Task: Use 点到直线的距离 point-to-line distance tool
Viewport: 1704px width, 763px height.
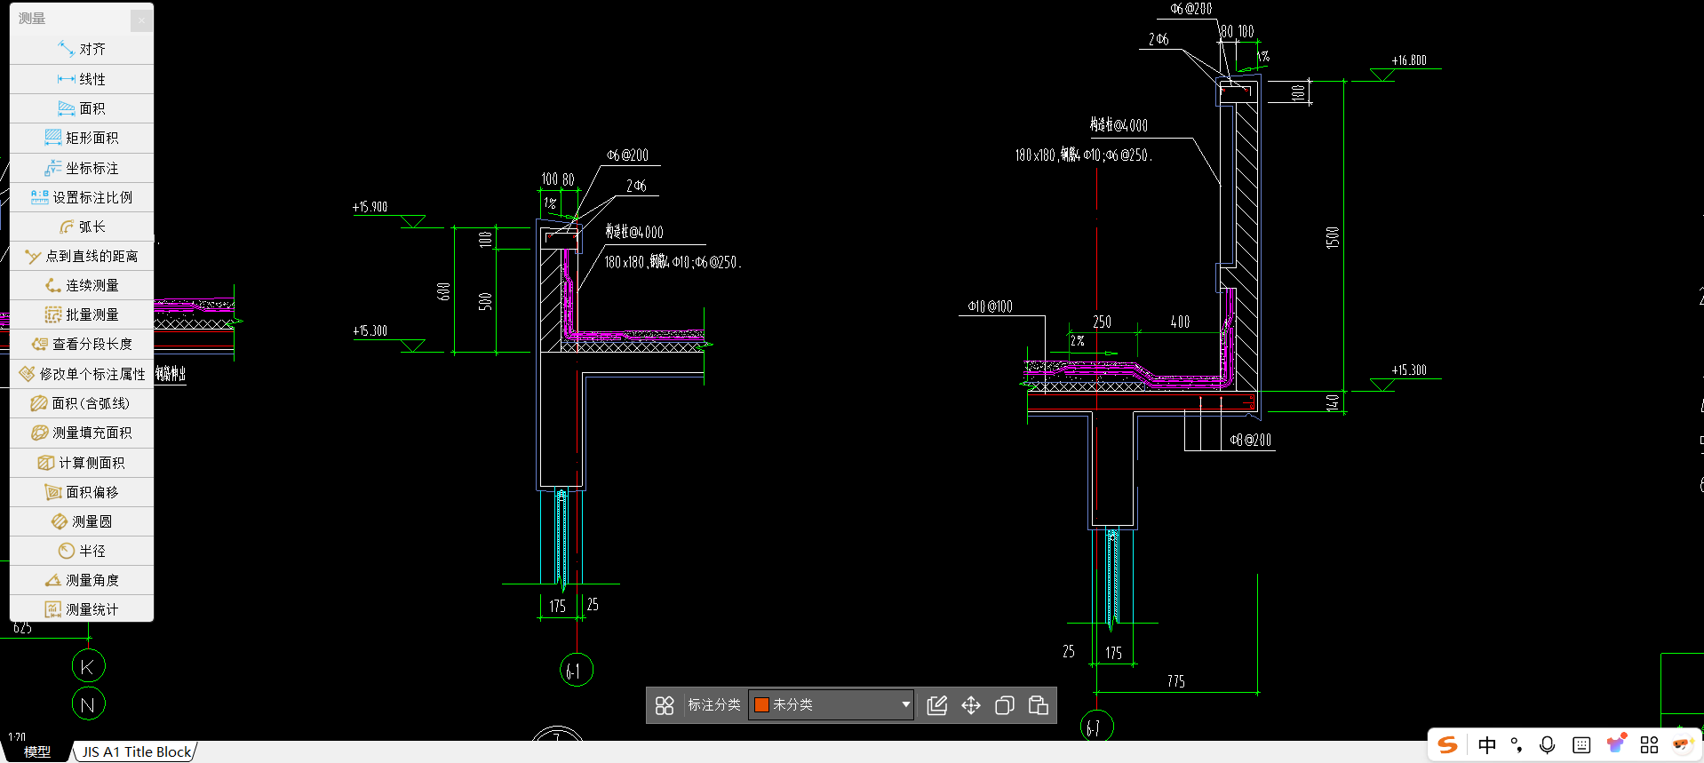Action: 82,256
